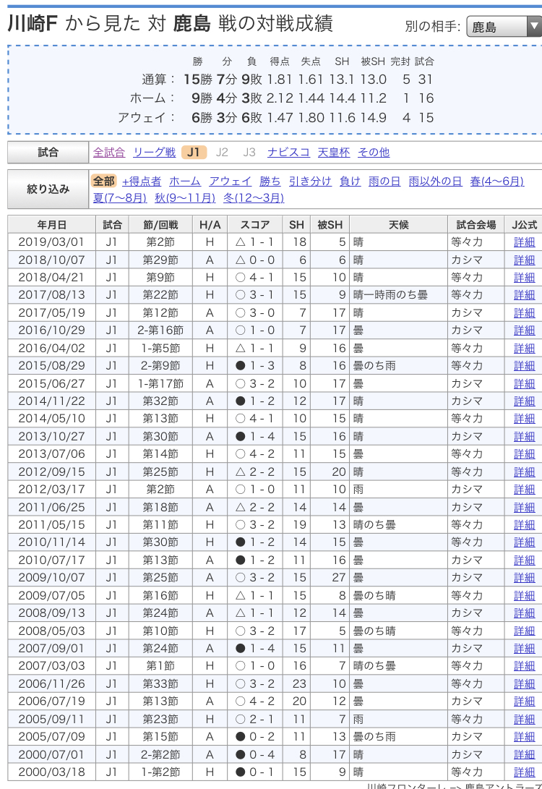The width and height of the screenshot is (542, 789).
Task: Open 詳細 for the 2017/05/19 match
Action: (x=524, y=313)
